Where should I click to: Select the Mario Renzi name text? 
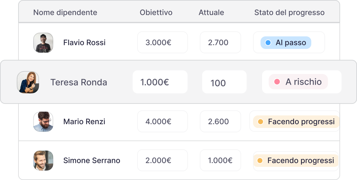[x=84, y=122]
